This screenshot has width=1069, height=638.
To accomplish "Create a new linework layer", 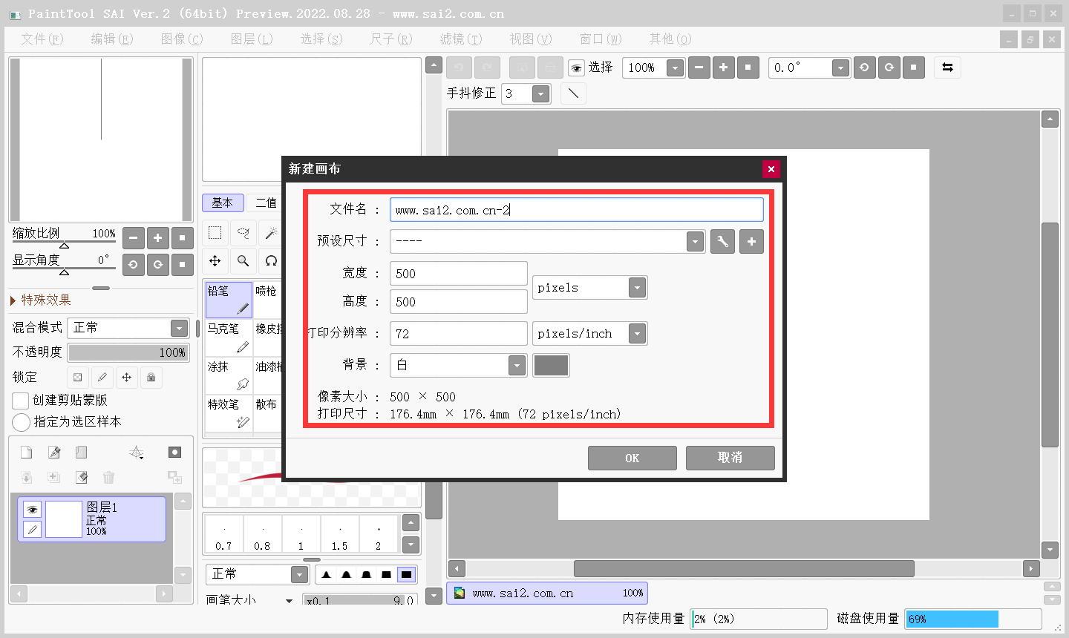I will pos(54,453).
